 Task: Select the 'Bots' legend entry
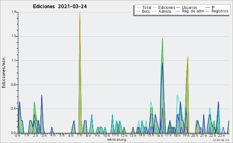(146, 11)
